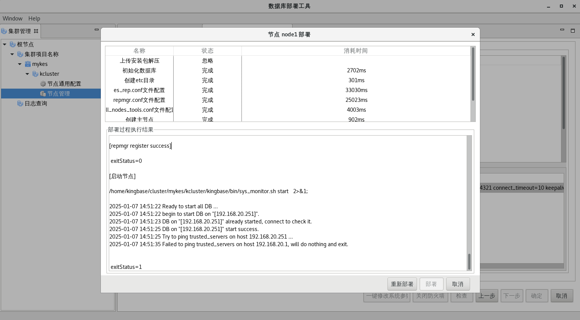Click the 状态 column header

coord(207,51)
